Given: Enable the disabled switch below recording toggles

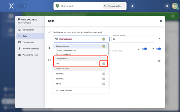Looking at the screenshot, I should click(159, 61).
